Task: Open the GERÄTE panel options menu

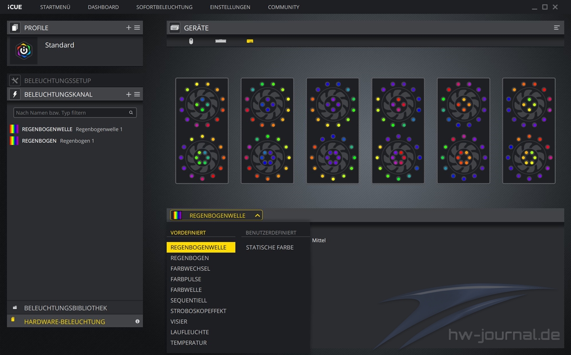Action: [x=557, y=28]
